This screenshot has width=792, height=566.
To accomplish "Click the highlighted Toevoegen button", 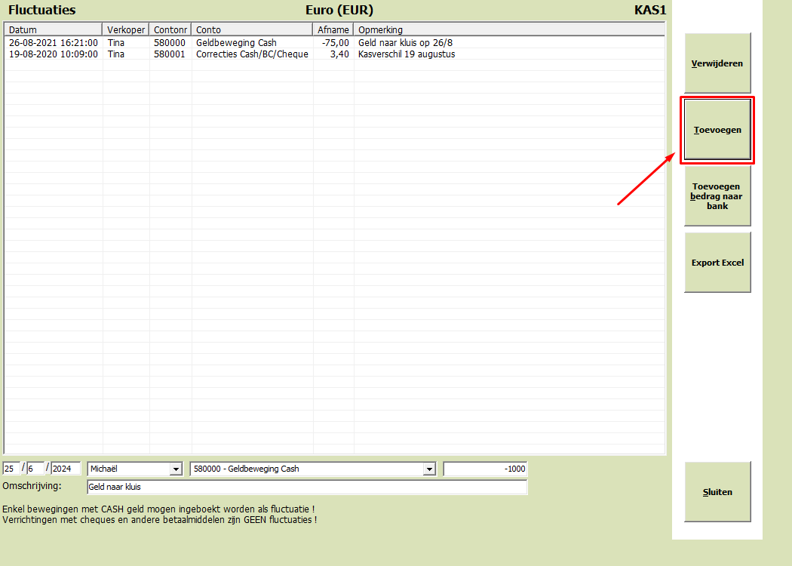I will click(x=717, y=130).
